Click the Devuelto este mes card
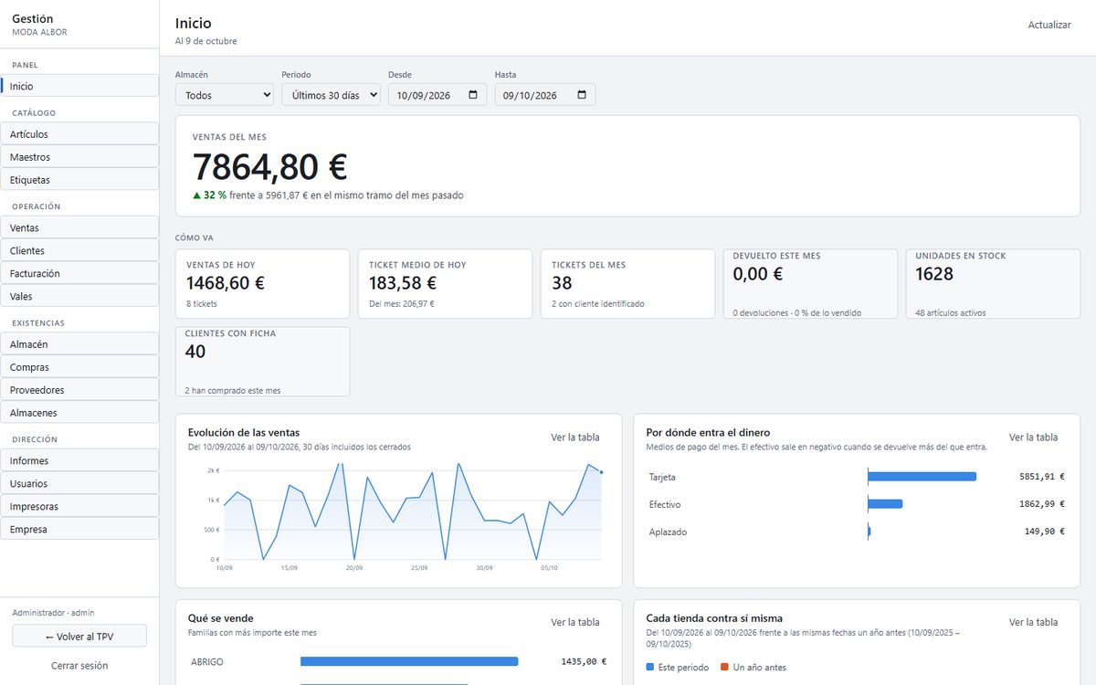The height and width of the screenshot is (685, 1096). (x=810, y=284)
